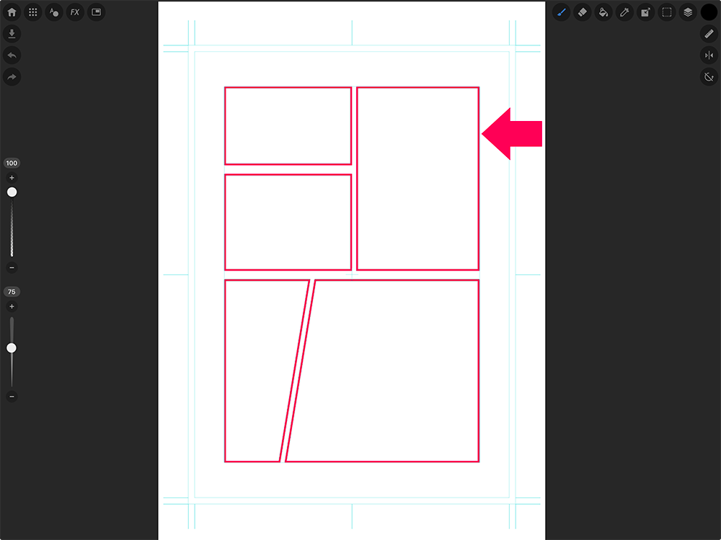Toggle the ruler guide tool
721x540 pixels.
tap(709, 34)
